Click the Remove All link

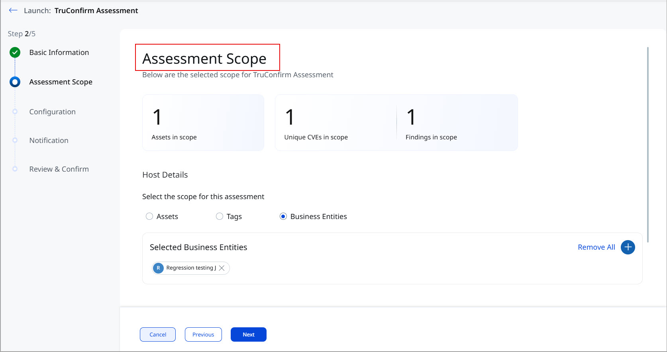coord(596,247)
